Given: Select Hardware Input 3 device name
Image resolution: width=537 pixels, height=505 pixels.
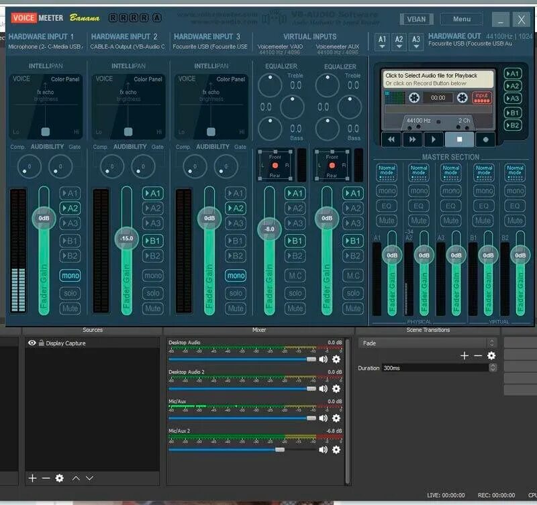Looking at the screenshot, I should [210, 46].
